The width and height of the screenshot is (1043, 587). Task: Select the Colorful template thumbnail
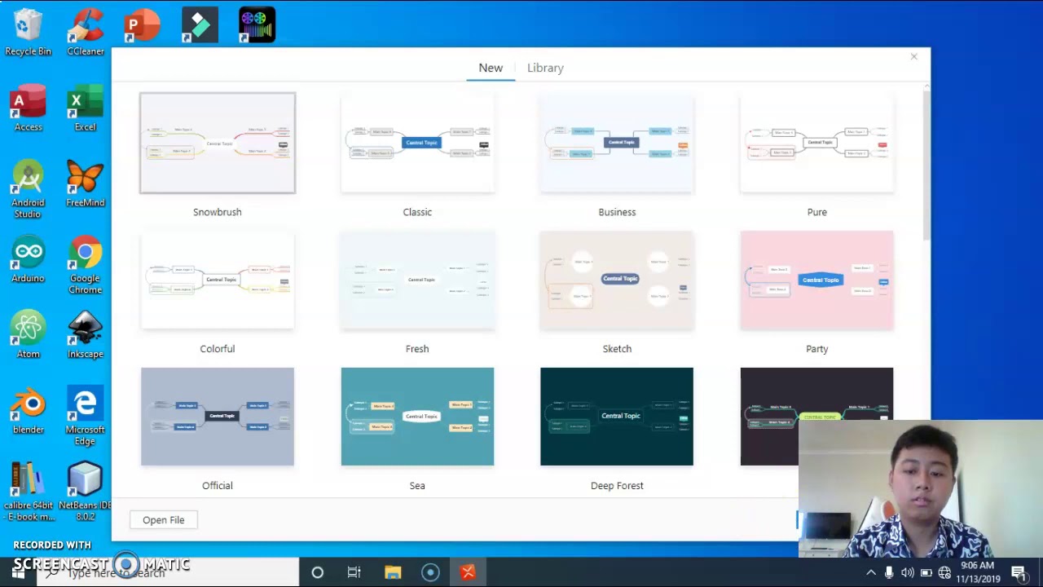pyautogui.click(x=218, y=280)
